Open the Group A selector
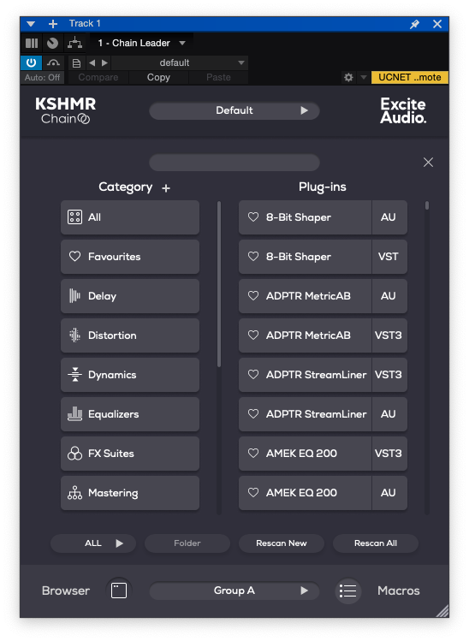This screenshot has height=641, width=469. tap(234, 591)
